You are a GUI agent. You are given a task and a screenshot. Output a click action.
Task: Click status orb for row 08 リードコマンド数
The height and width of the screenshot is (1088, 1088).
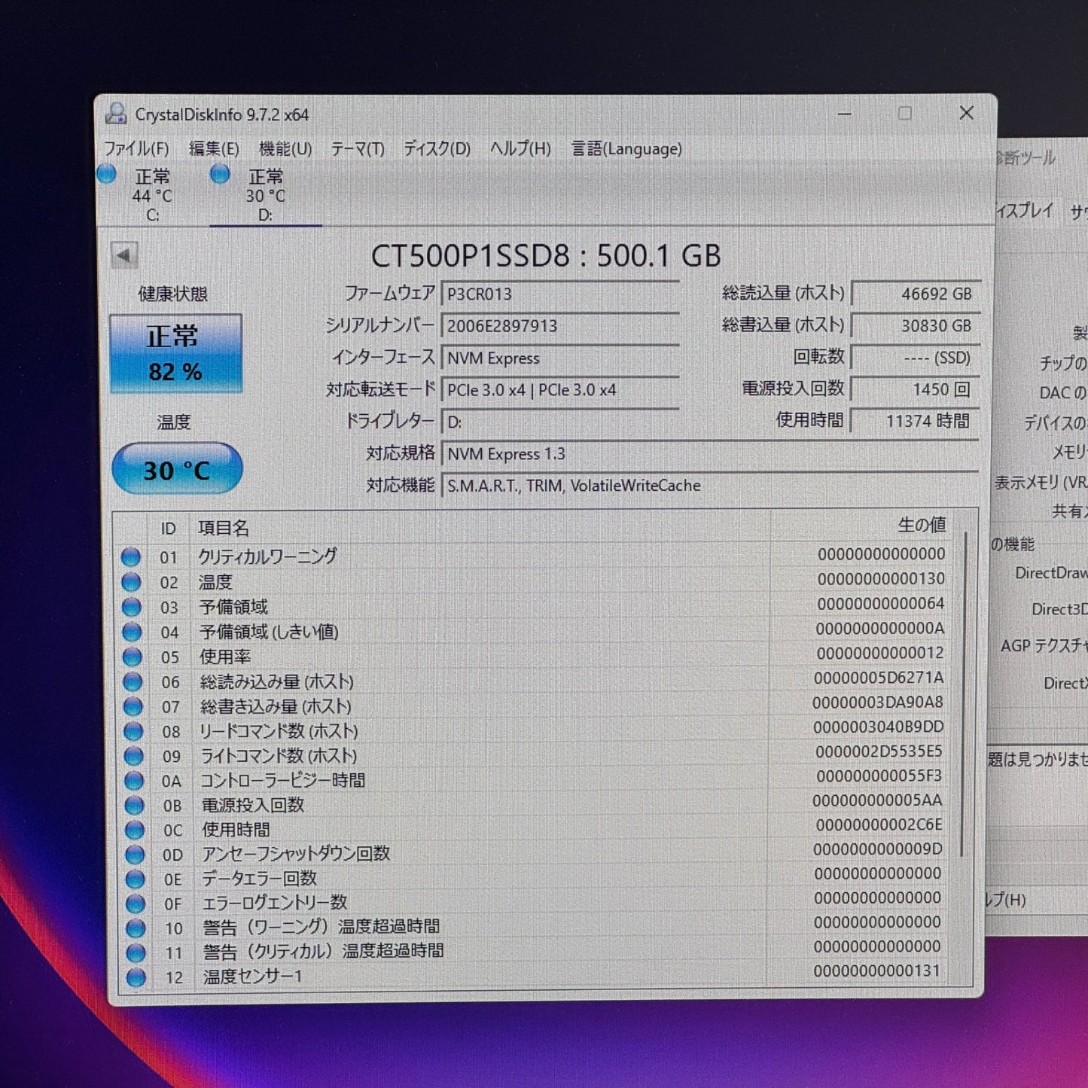pos(133,731)
